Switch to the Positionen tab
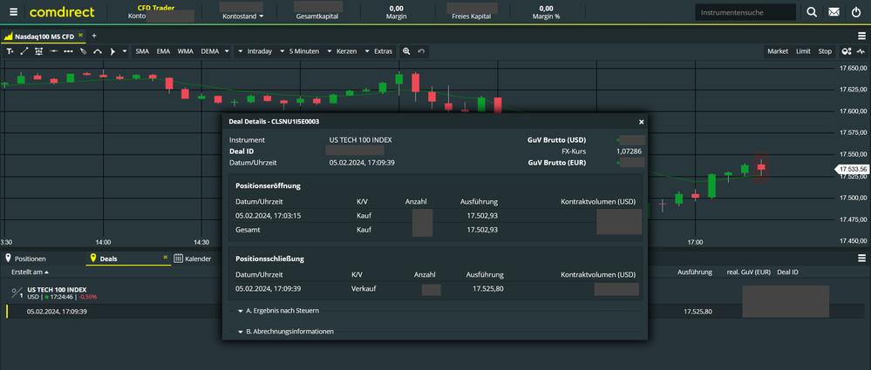 coord(25,259)
